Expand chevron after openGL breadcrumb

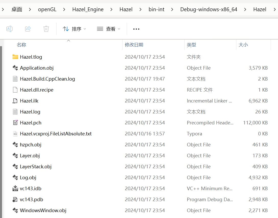pos(64,9)
